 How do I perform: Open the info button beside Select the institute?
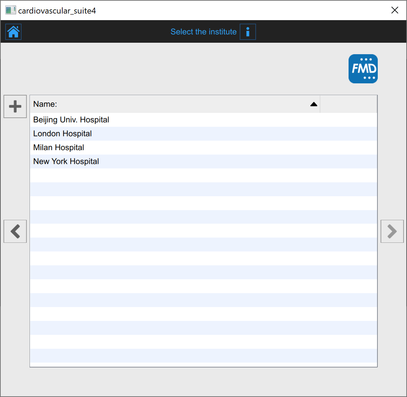[248, 32]
